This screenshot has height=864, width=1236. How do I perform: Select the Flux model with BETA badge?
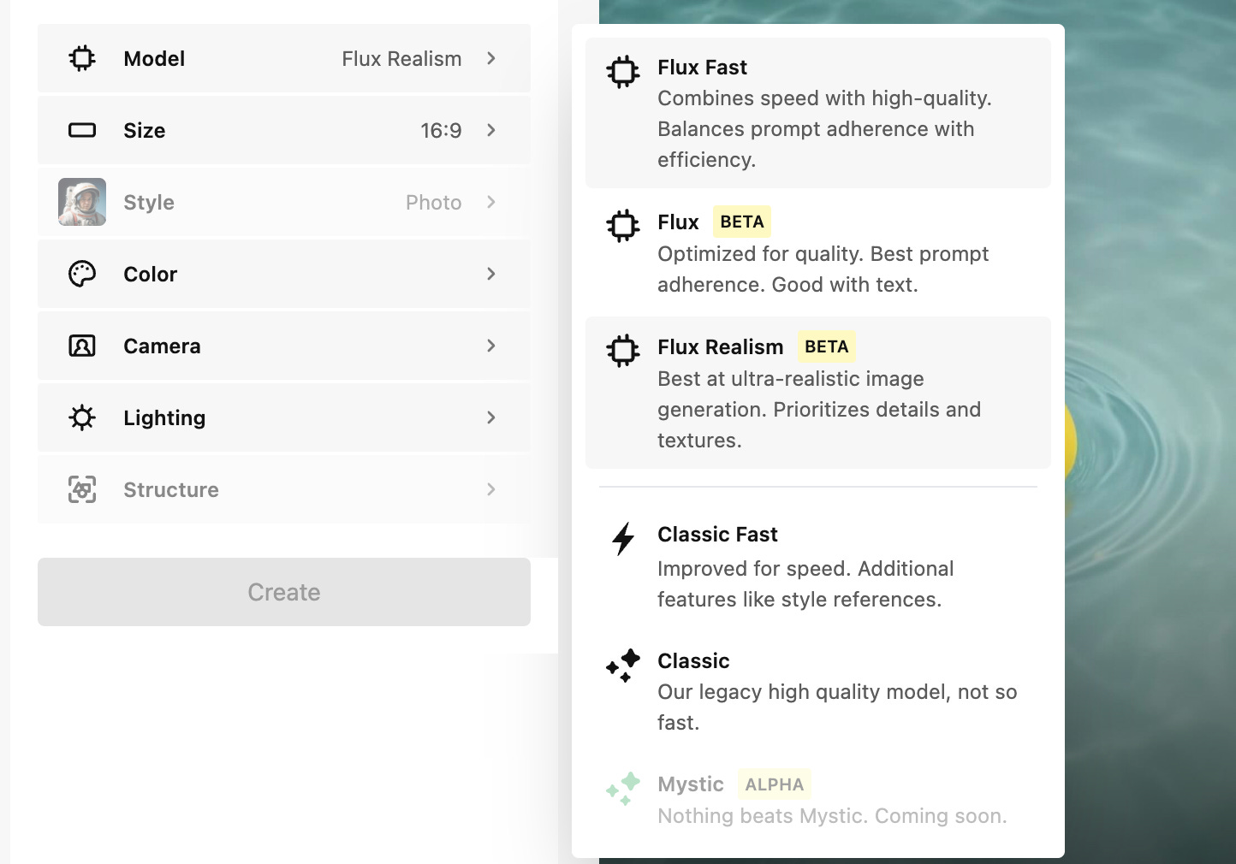(x=817, y=252)
